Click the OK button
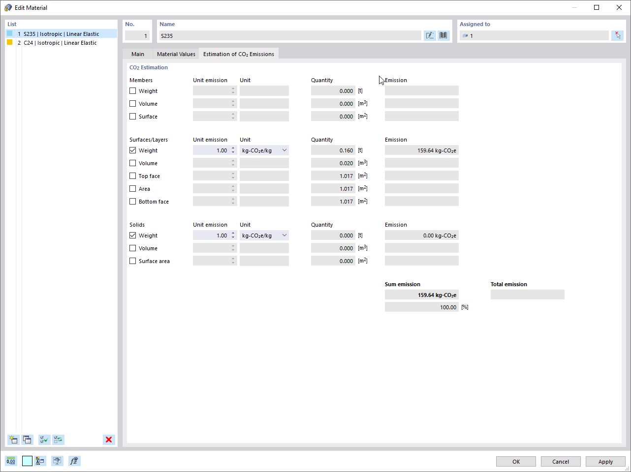 (x=516, y=462)
